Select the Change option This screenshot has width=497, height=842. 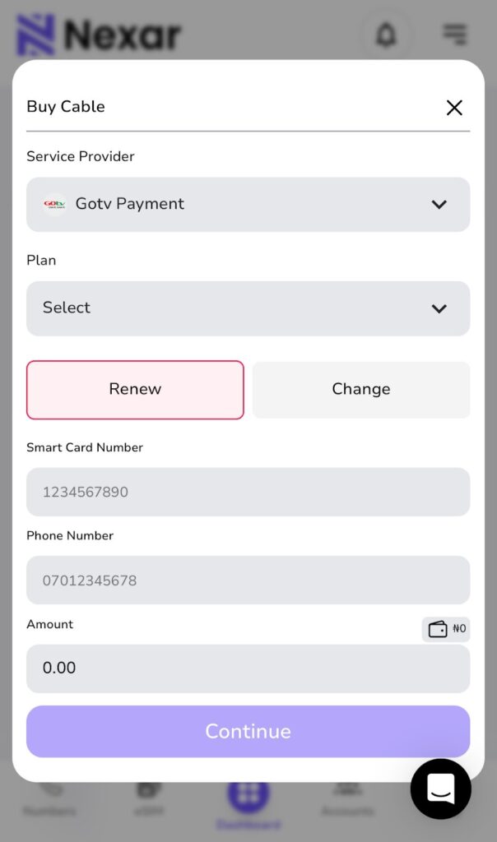point(361,390)
